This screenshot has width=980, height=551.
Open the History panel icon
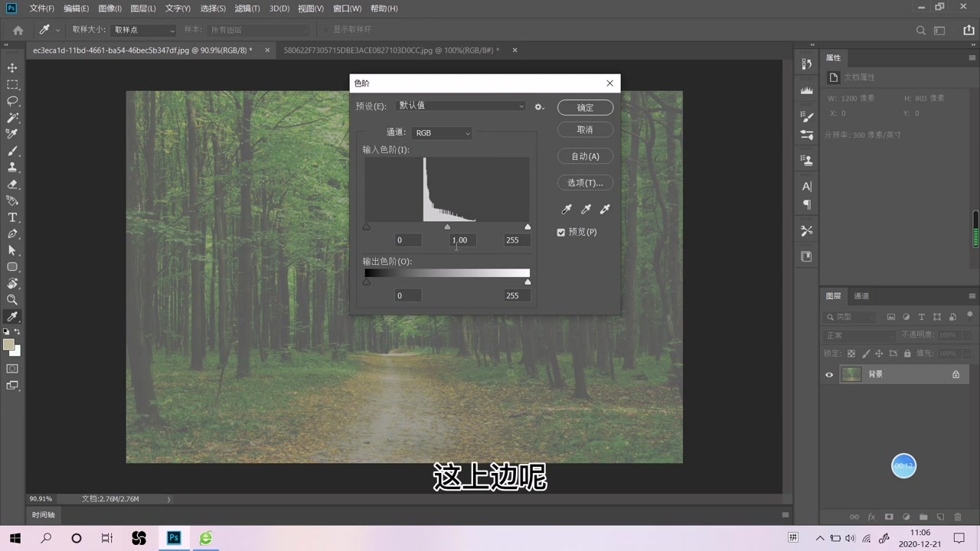click(x=806, y=64)
